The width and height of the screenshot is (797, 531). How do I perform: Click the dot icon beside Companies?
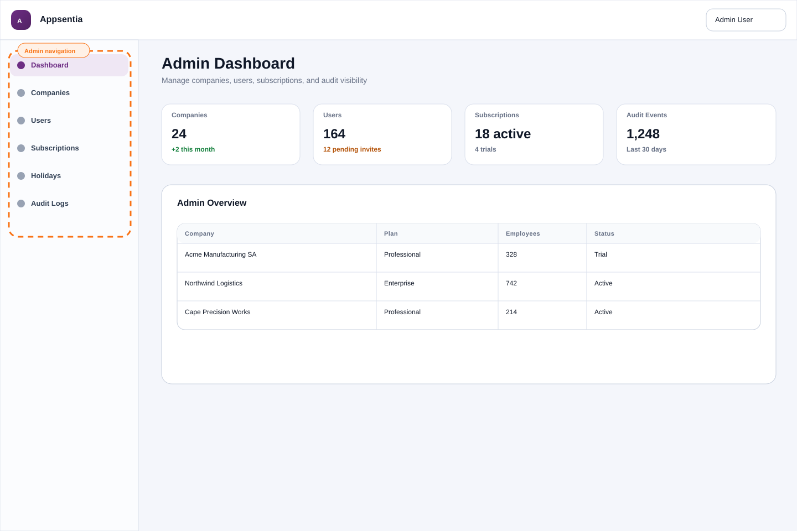[x=21, y=93]
